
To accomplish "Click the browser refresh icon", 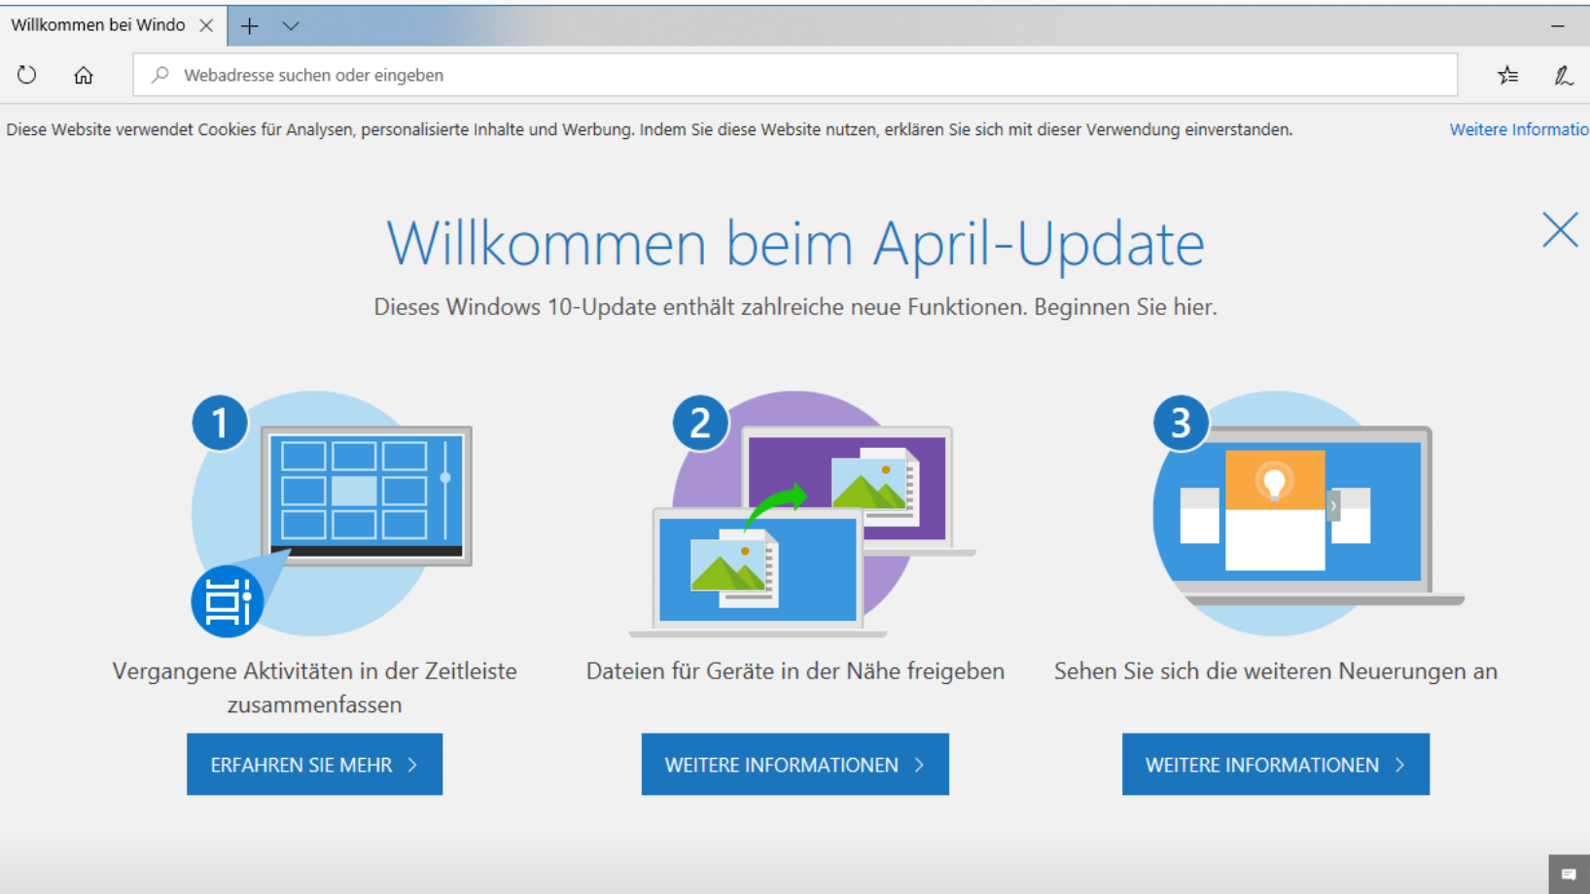I will coord(26,75).
